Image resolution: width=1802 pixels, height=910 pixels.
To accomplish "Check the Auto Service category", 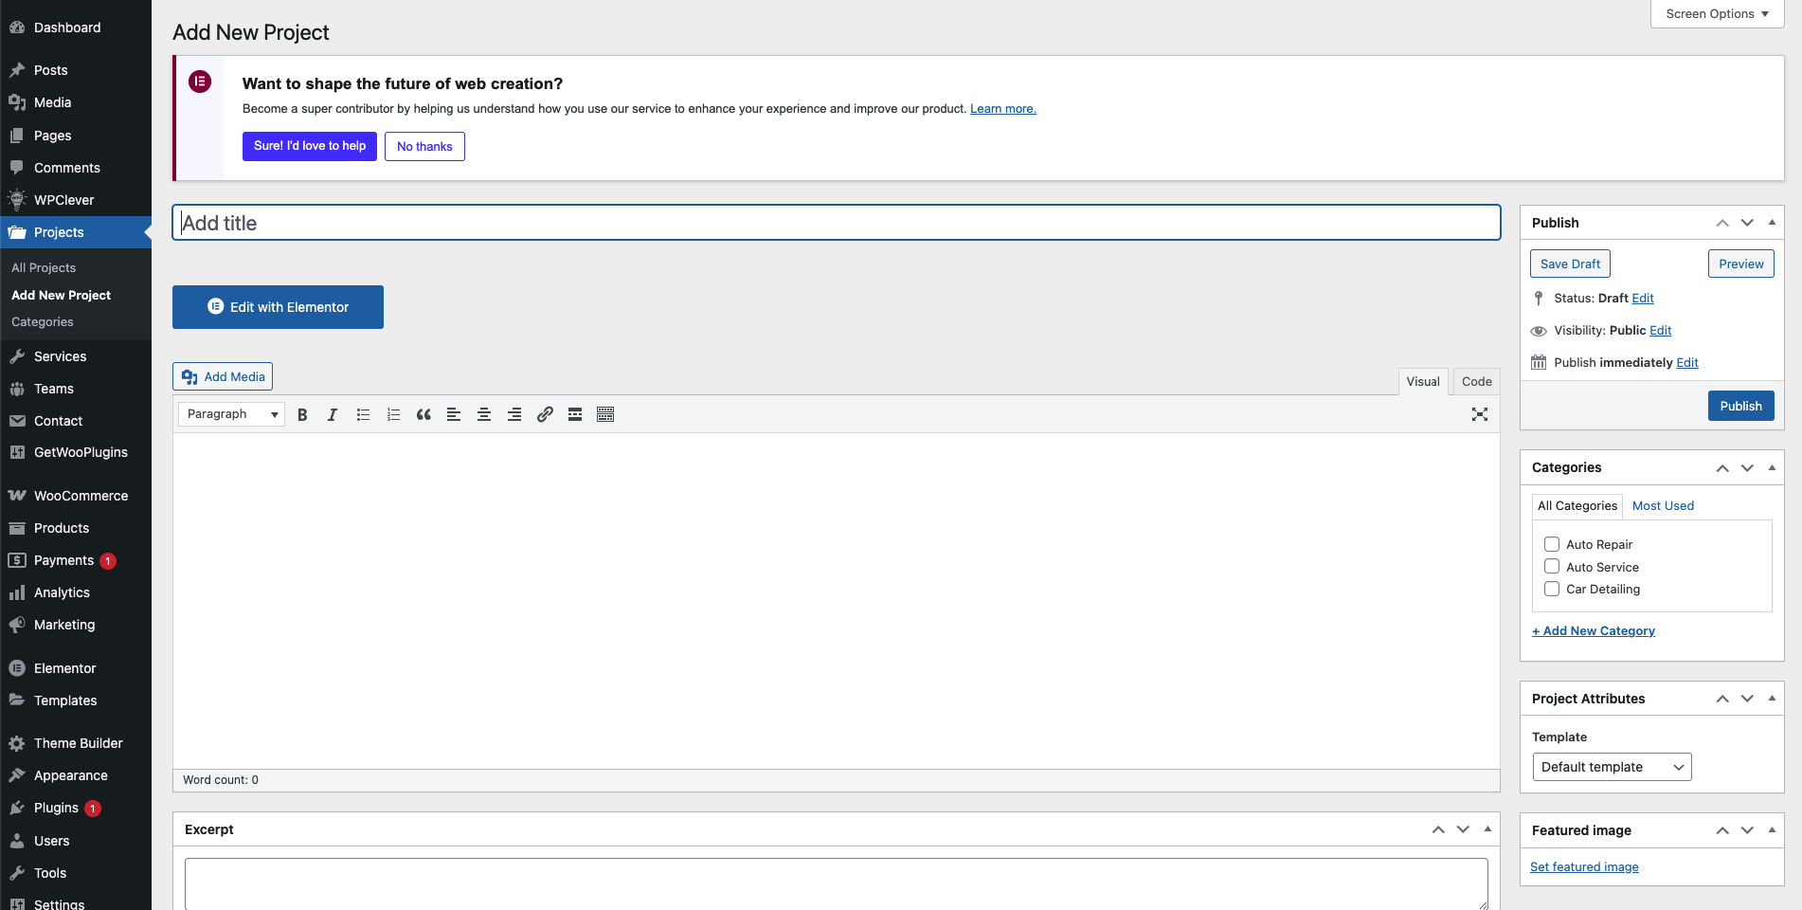I will pos(1552,567).
